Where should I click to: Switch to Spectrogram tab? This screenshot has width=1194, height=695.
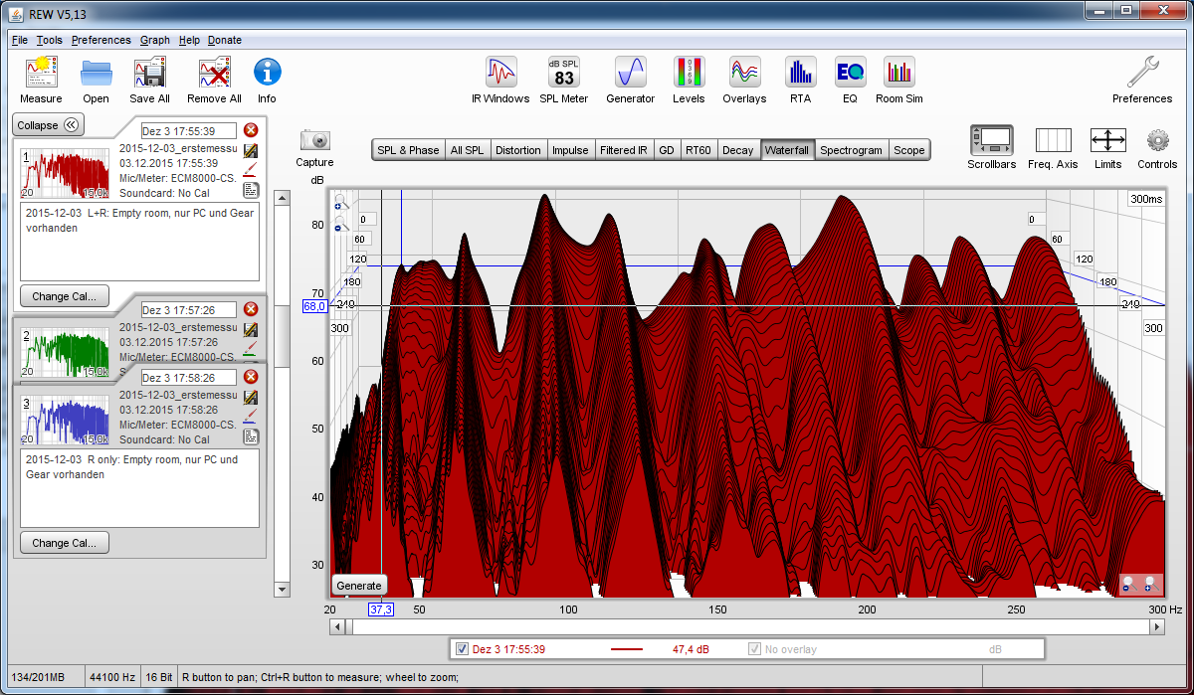tap(852, 150)
